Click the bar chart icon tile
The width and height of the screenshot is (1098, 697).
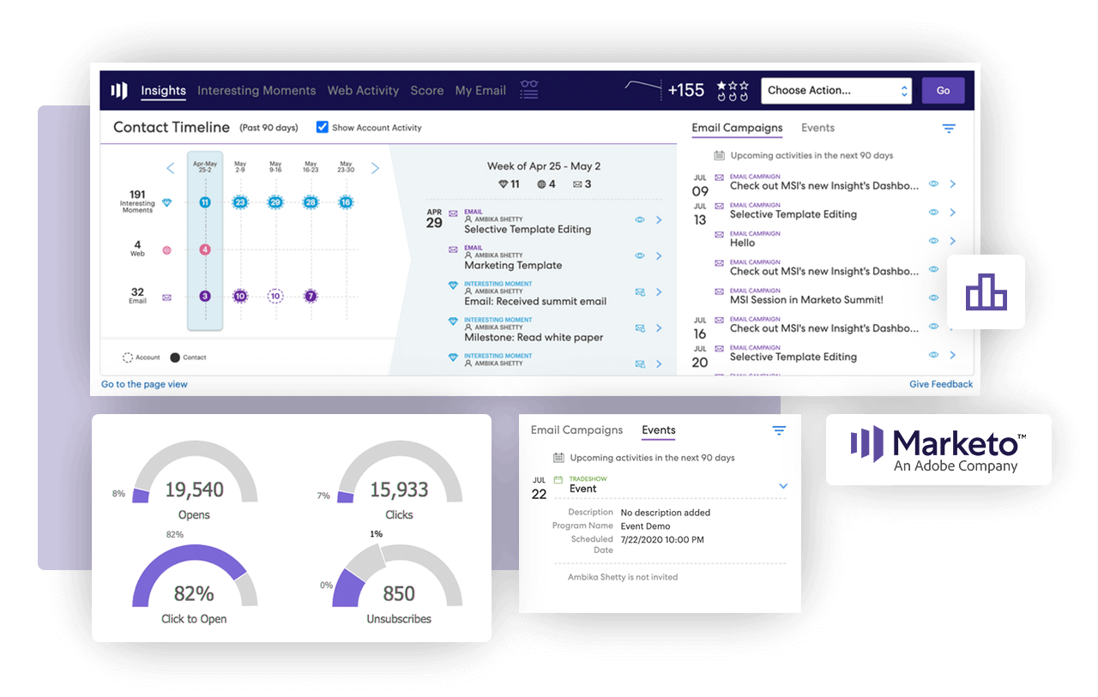coord(986,292)
